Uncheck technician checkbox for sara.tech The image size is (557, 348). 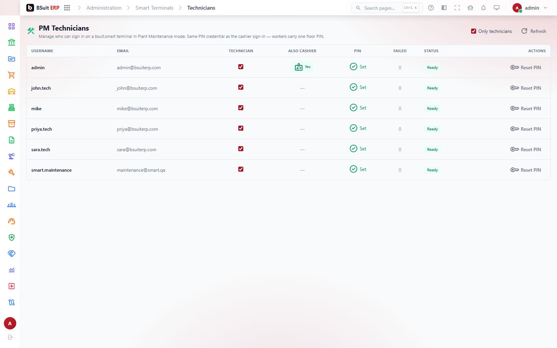tap(241, 149)
